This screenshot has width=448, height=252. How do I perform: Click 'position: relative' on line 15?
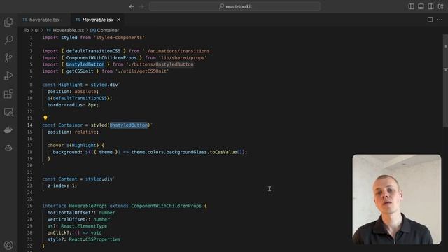[x=73, y=132]
